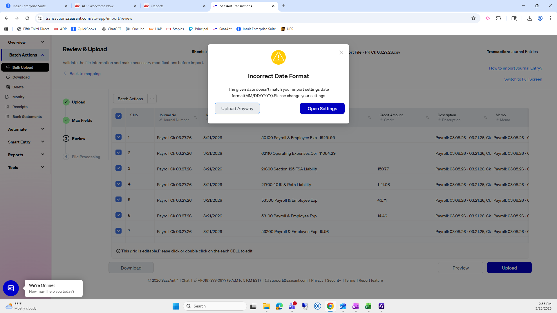This screenshot has width=557, height=313.
Task: Click the Modify sidebar icon
Action: pyautogui.click(x=8, y=97)
